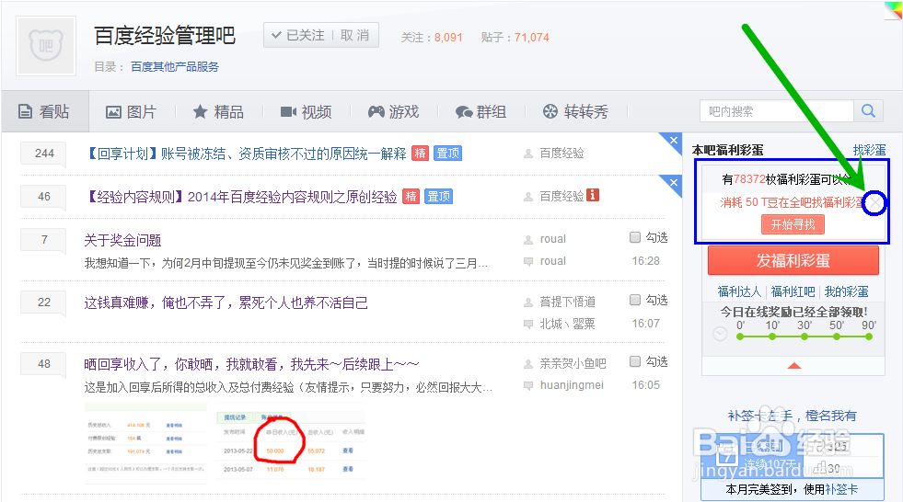Dismiss the pinned marker on the 回享计划 post

coord(673,141)
